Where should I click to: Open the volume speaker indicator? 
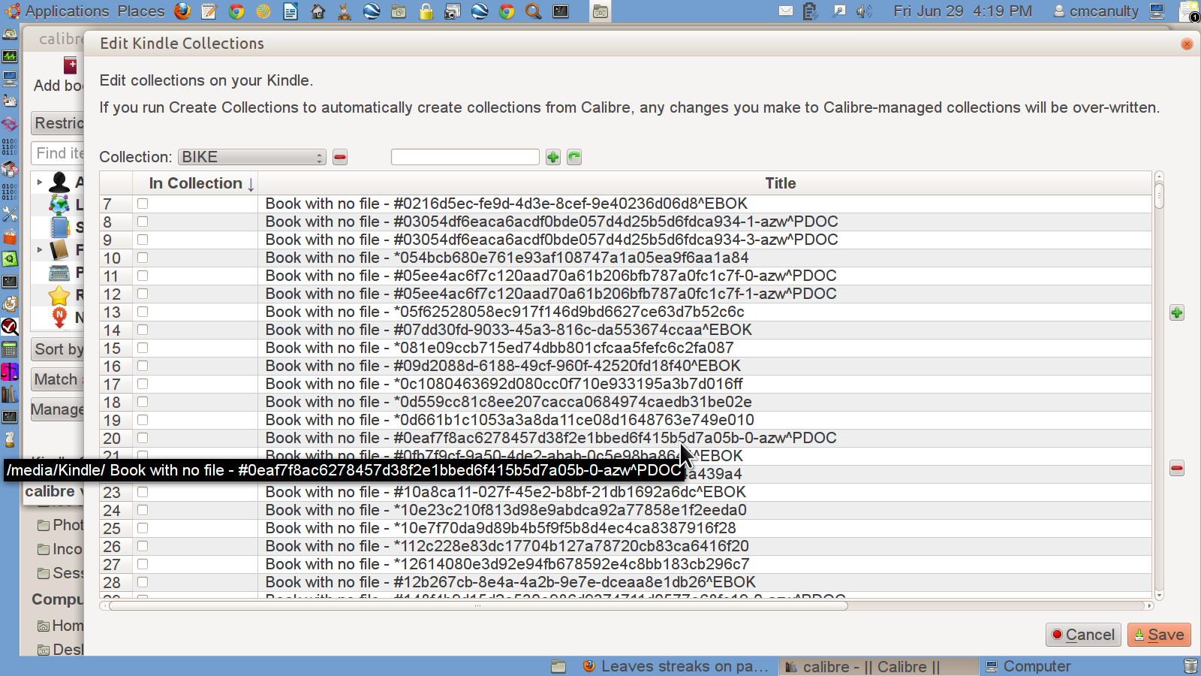click(864, 11)
